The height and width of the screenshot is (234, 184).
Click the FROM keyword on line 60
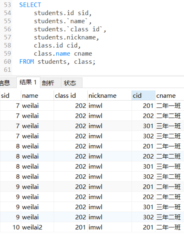[27, 61]
